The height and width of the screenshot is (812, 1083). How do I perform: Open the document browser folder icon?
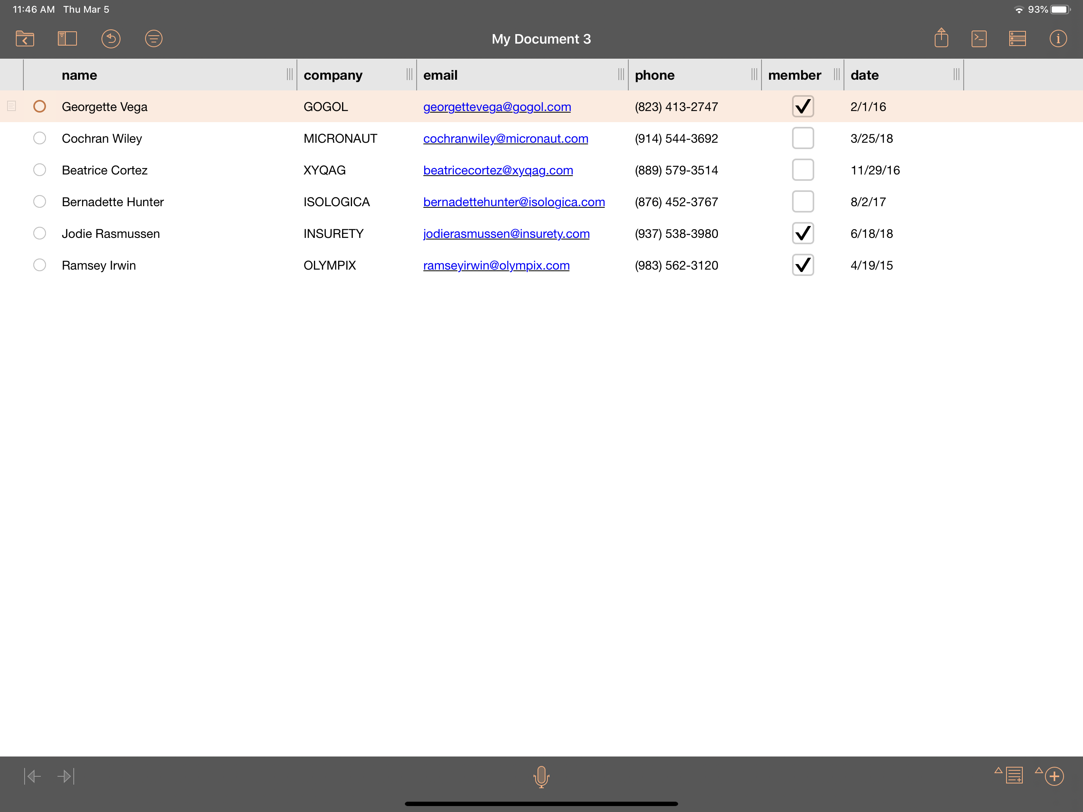click(25, 39)
